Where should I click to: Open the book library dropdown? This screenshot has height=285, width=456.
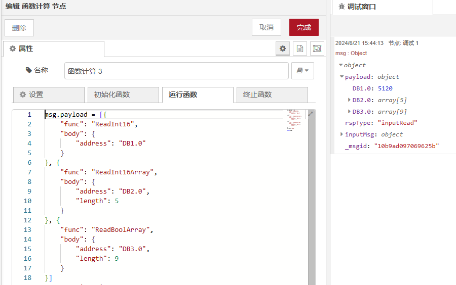pos(302,71)
